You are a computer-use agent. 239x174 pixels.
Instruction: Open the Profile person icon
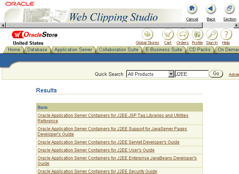point(197,34)
